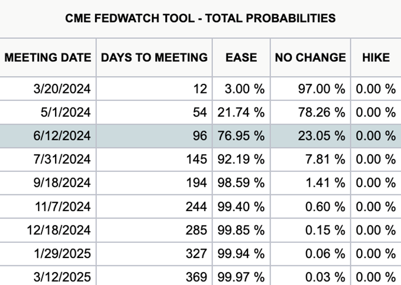Click the 145 days to meeting cell

click(154, 159)
